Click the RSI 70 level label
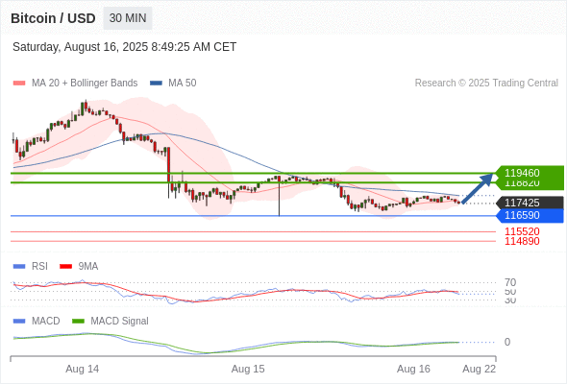This screenshot has width=567, height=384. click(510, 282)
